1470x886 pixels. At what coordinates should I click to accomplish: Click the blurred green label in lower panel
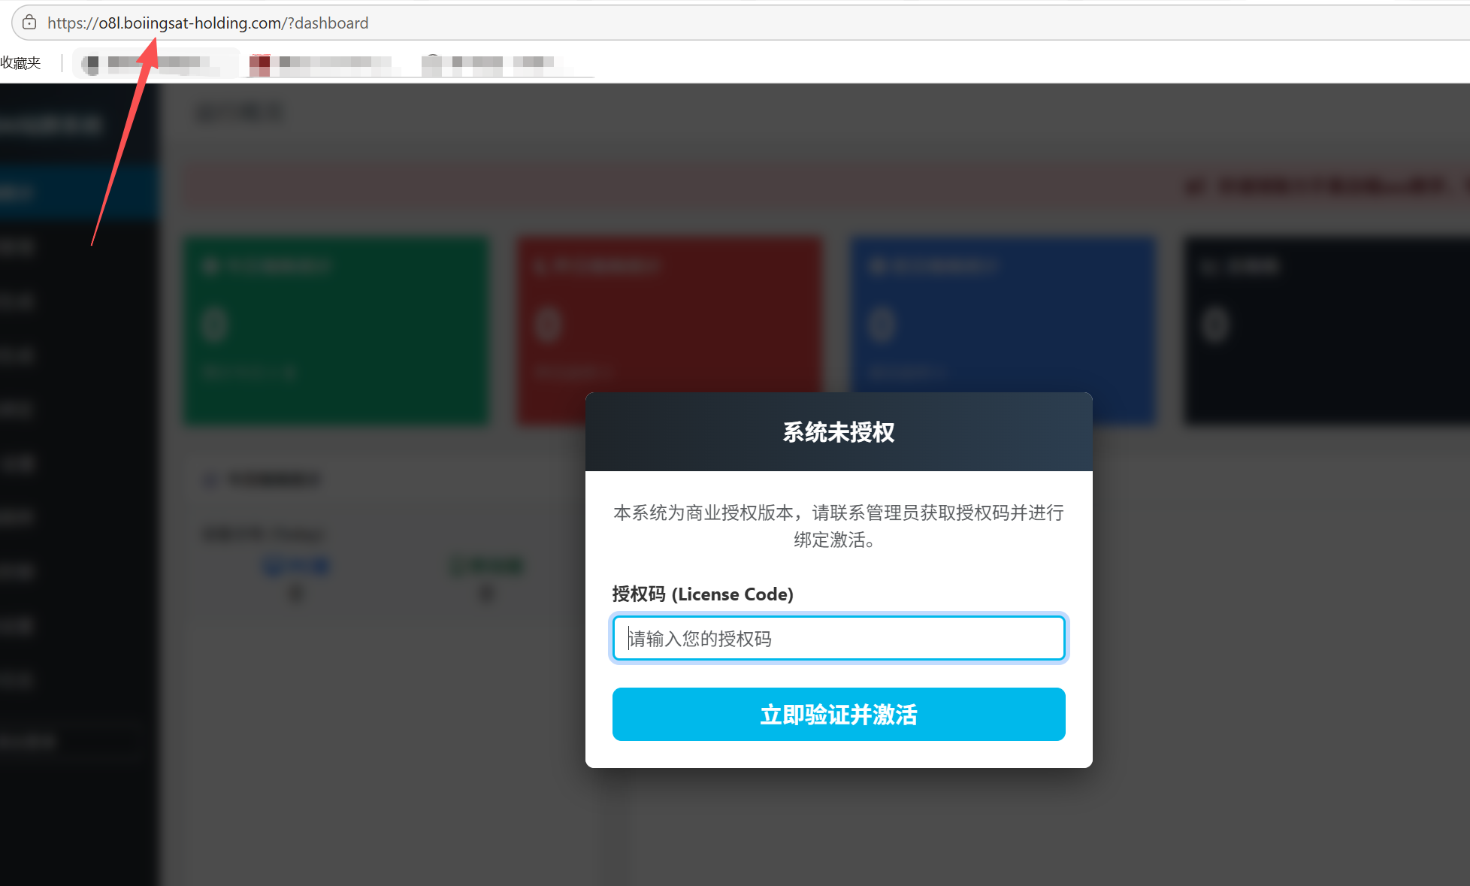click(487, 567)
